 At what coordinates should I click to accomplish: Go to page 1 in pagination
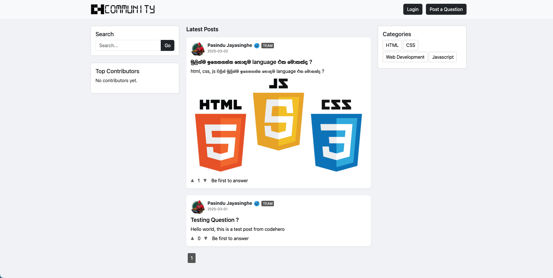tap(191, 258)
